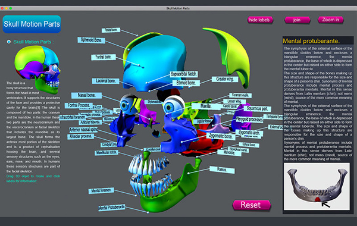Image resolution: width=357 pixels, height=226 pixels.
Task: Click the Squamous part label
Action: pyautogui.click(x=257, y=109)
